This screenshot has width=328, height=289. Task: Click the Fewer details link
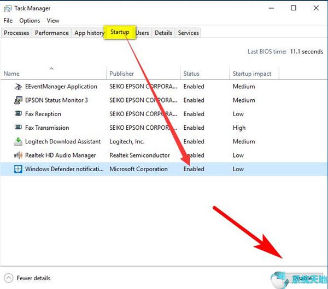[x=33, y=278]
